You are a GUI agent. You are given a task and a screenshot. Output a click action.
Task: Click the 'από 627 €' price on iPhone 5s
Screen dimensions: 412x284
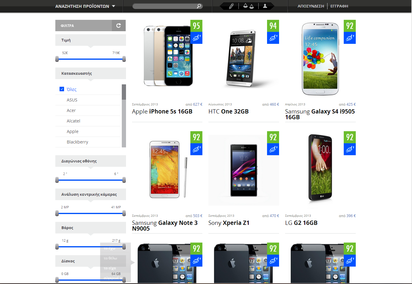tap(194, 104)
